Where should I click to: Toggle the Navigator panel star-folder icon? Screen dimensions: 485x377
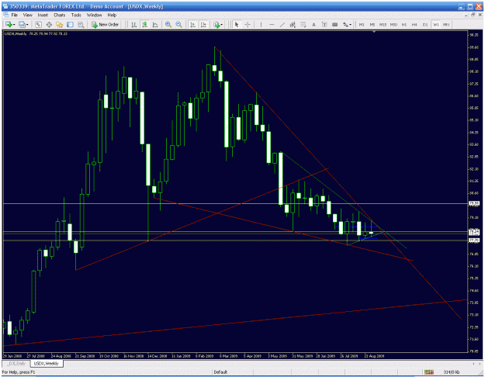pos(60,24)
